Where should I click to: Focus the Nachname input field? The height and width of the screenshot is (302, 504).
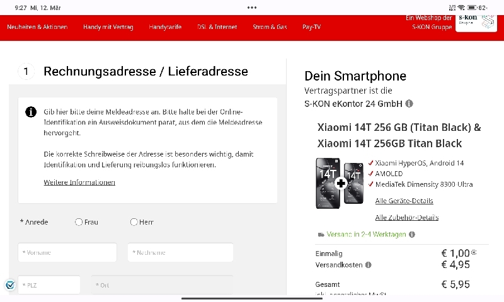tap(180, 252)
